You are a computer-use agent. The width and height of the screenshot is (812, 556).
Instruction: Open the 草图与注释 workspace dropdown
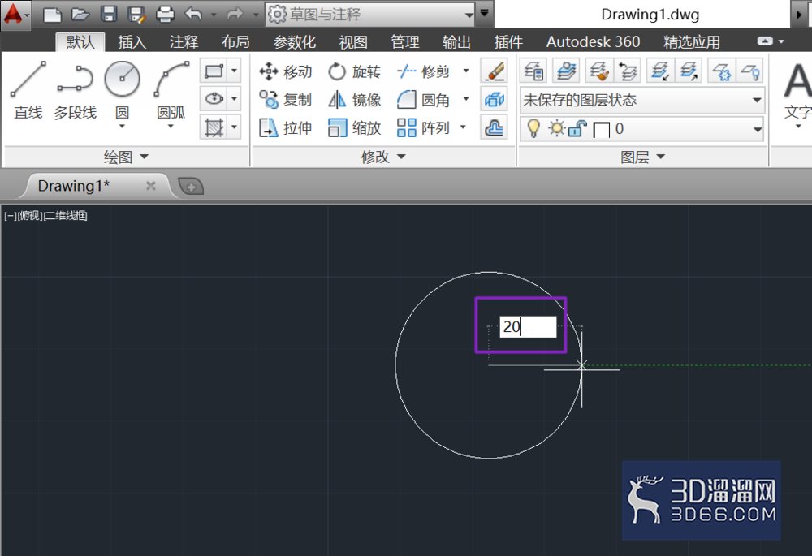coord(369,15)
